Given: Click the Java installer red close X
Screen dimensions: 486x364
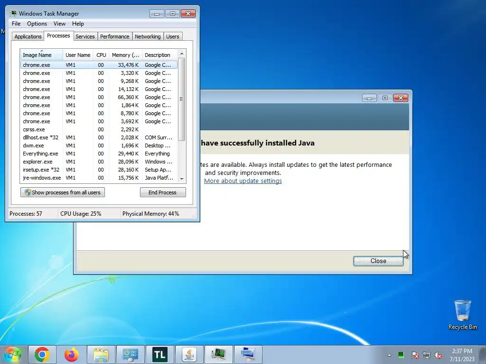Looking at the screenshot, I should tap(401, 98).
